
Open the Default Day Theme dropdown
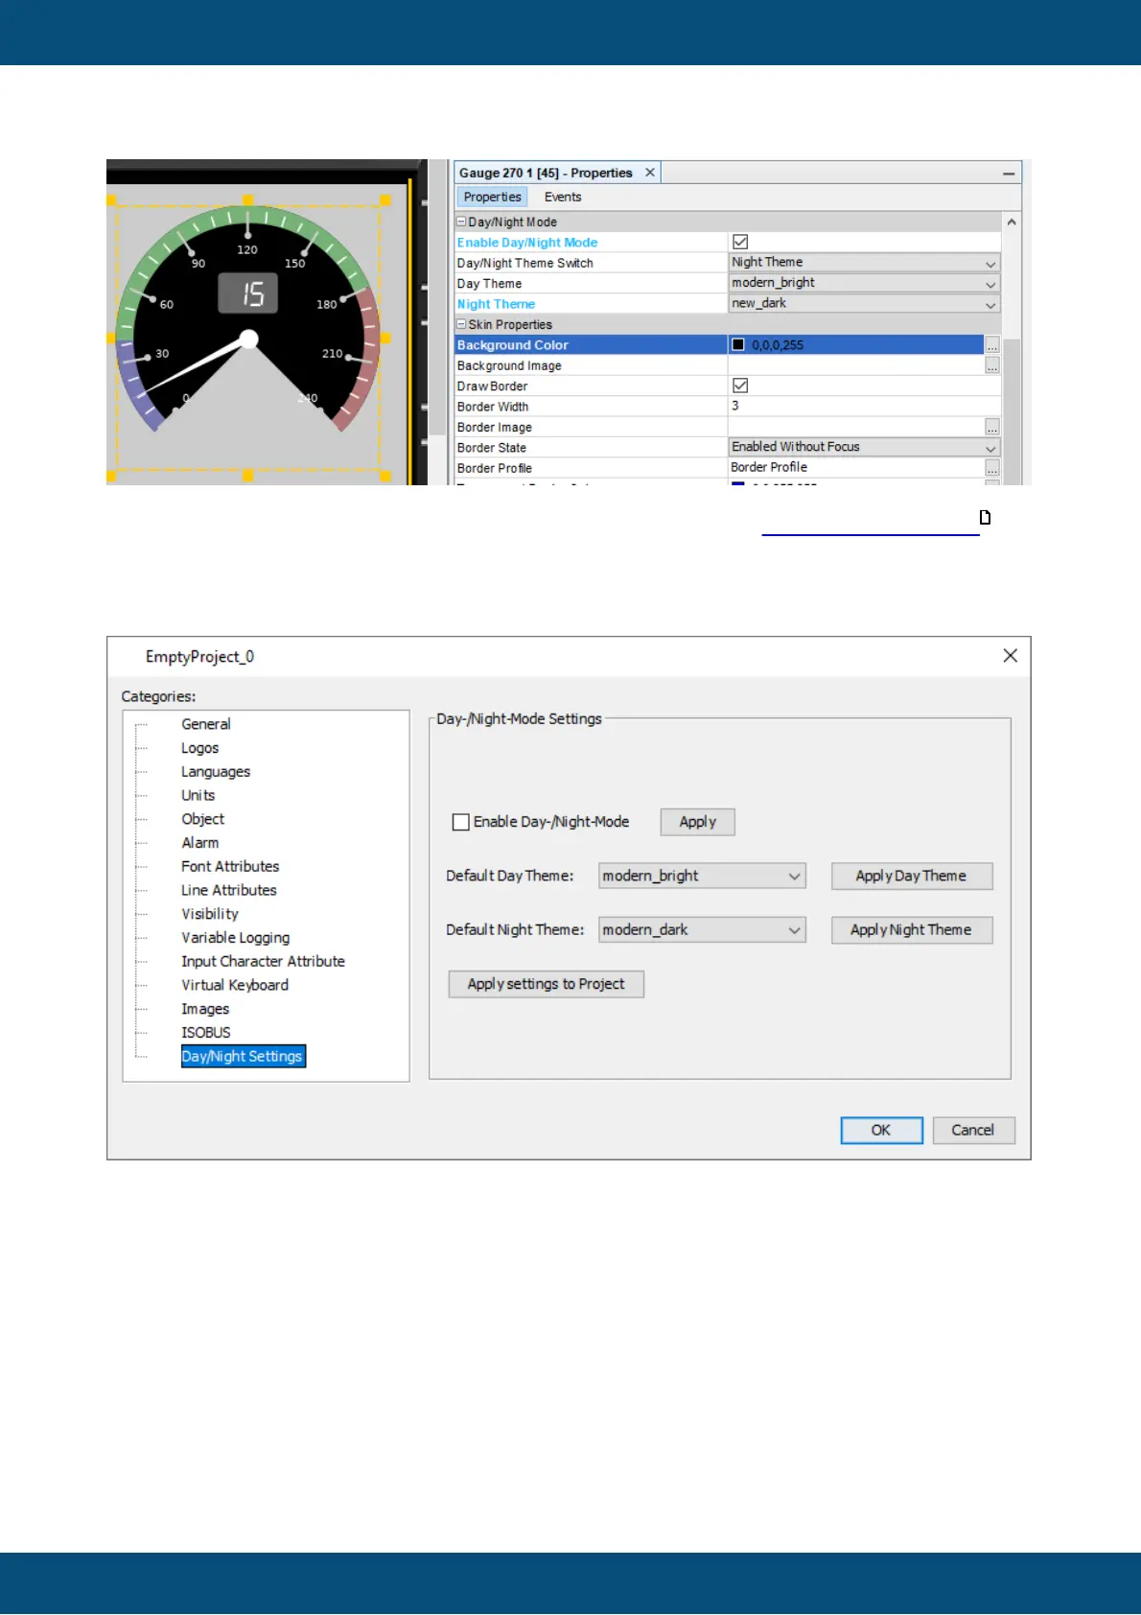pos(794,876)
